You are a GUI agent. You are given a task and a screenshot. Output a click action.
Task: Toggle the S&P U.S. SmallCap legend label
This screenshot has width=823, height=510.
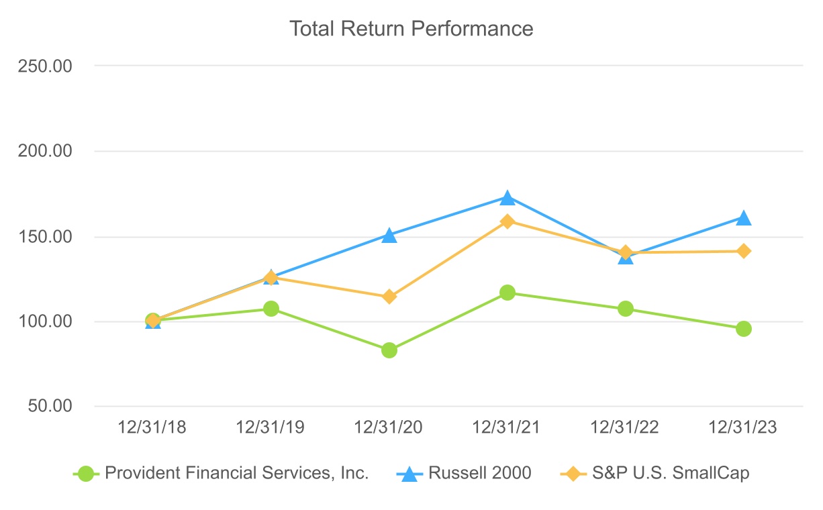coord(671,473)
